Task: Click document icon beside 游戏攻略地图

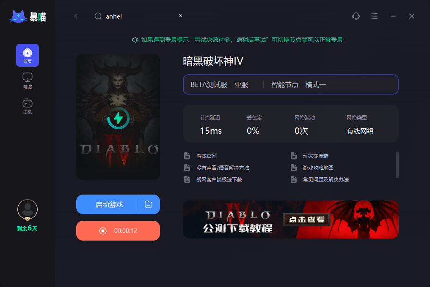Action: (x=294, y=168)
